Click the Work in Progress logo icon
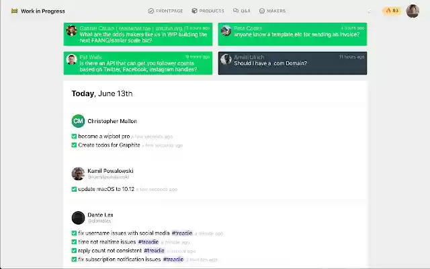This screenshot has width=430, height=269. [x=15, y=11]
